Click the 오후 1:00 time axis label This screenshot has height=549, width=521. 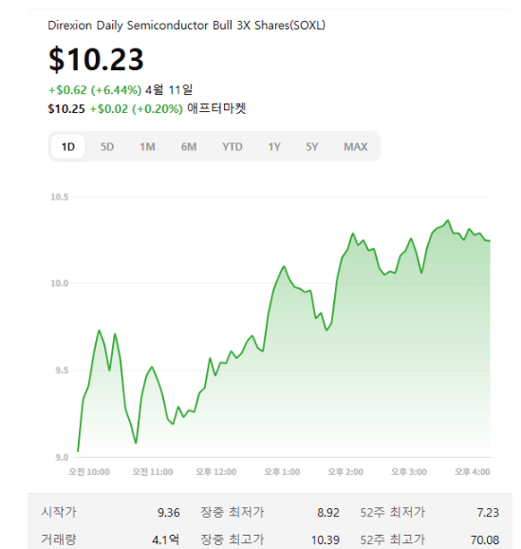coord(282,472)
